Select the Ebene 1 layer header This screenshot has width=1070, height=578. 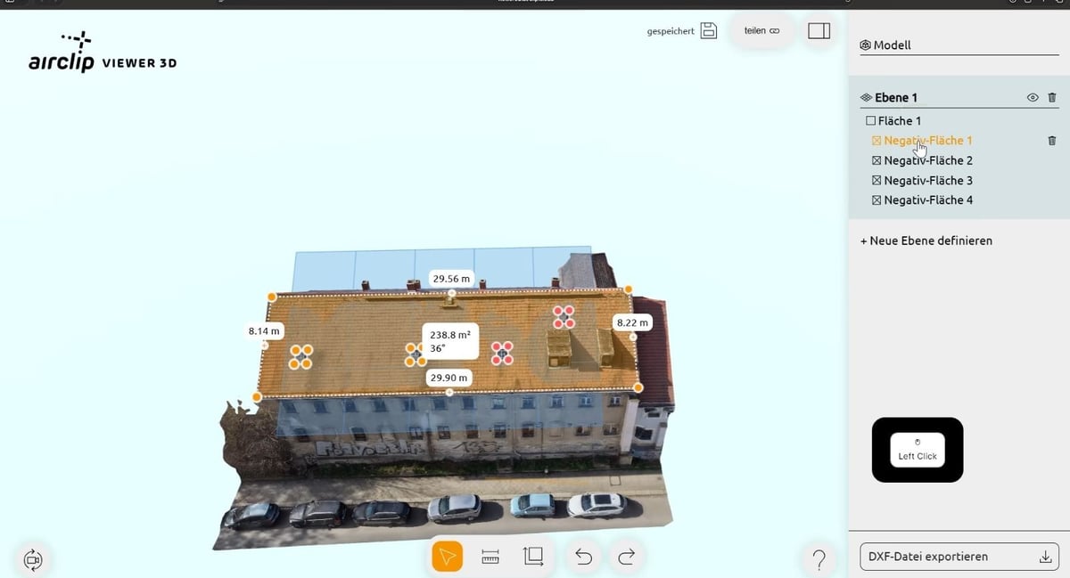(x=896, y=98)
